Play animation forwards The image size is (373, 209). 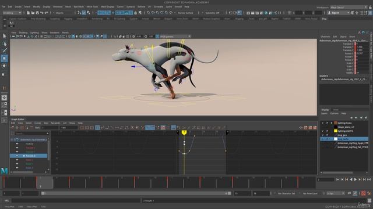(356, 179)
